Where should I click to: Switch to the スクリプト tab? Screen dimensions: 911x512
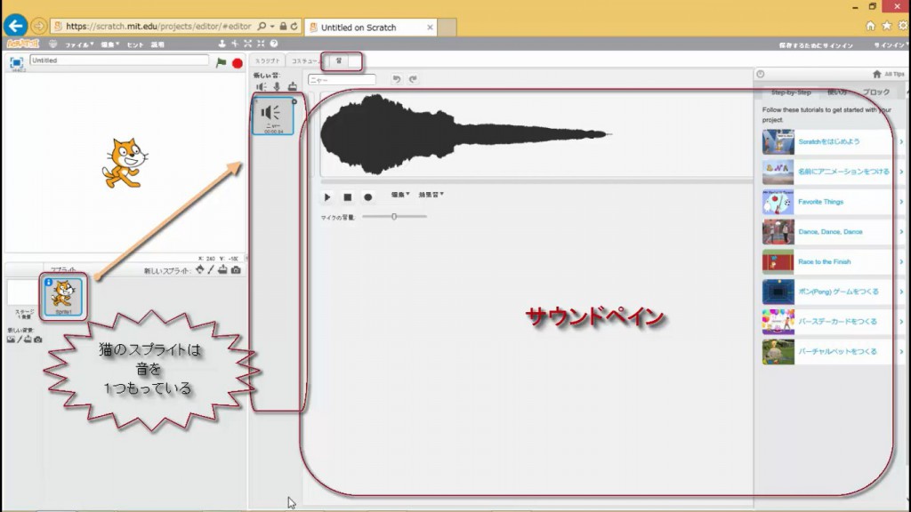[267, 61]
